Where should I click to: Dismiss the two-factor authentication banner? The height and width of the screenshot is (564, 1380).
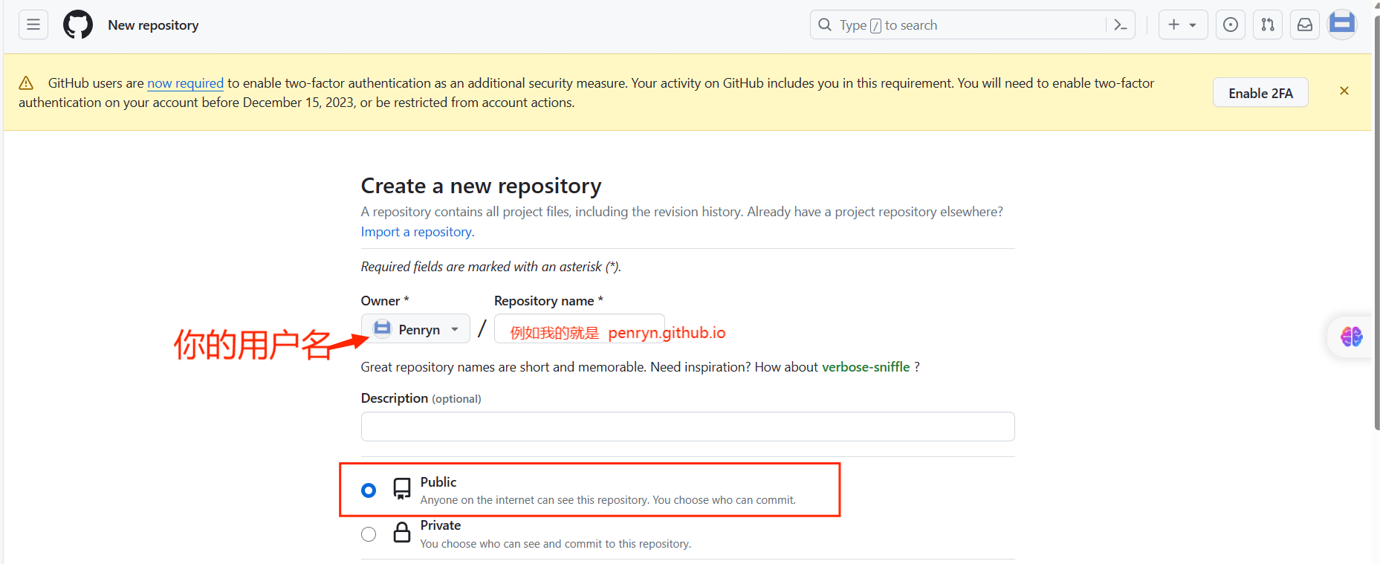[x=1344, y=91]
